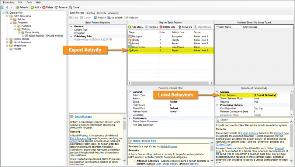Select the Recognize step row
The image size is (295, 167).
171,36
